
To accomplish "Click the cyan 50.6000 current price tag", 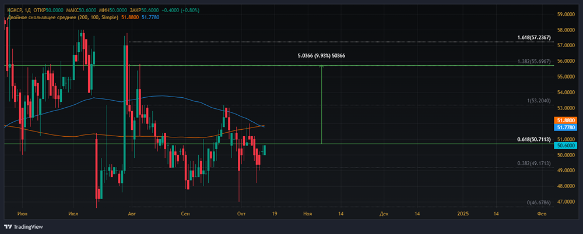I will (565, 146).
